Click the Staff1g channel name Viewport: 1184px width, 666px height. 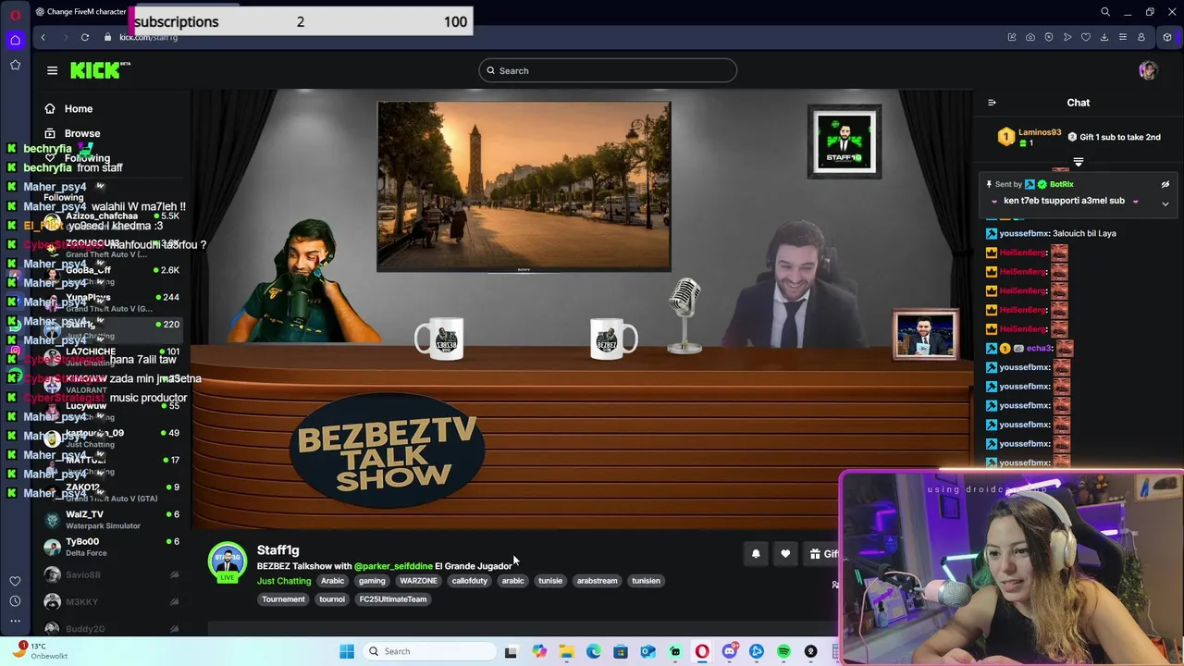coord(277,550)
